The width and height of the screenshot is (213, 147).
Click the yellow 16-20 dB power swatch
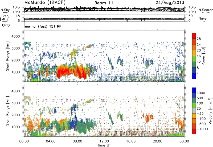click(x=194, y=53)
